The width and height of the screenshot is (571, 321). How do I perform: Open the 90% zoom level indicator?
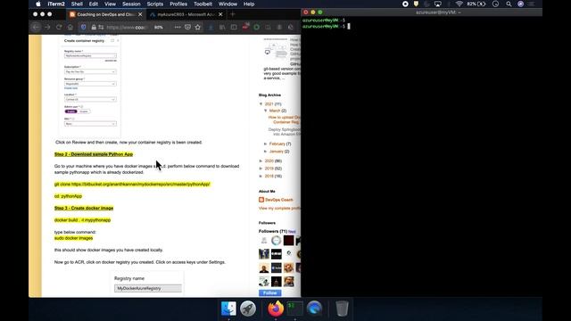click(x=159, y=28)
